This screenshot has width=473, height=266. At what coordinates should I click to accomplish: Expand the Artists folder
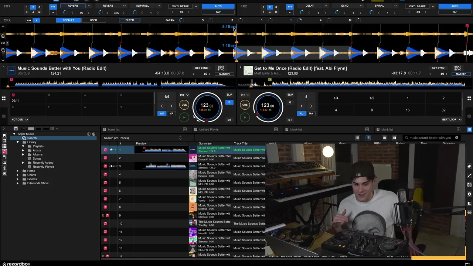pyautogui.click(x=23, y=150)
